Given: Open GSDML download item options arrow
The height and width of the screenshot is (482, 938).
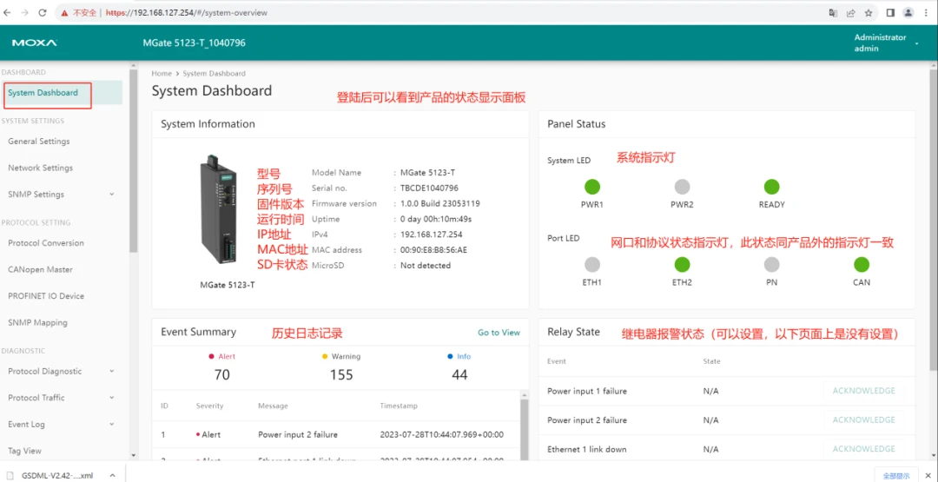Looking at the screenshot, I should tap(112, 475).
